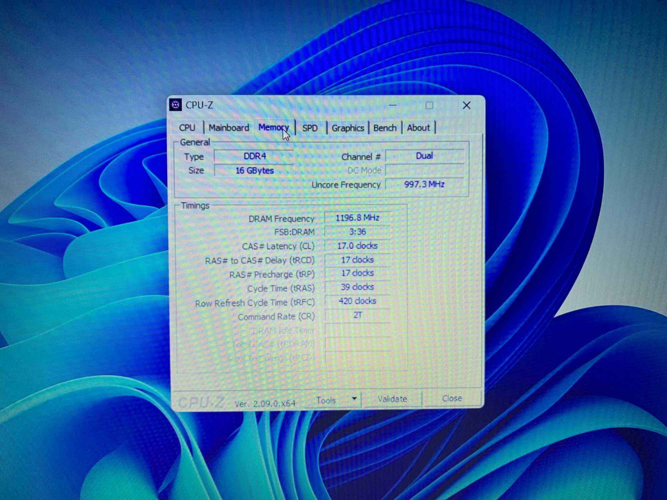Click the Command Rate (CR) label

coord(276,317)
